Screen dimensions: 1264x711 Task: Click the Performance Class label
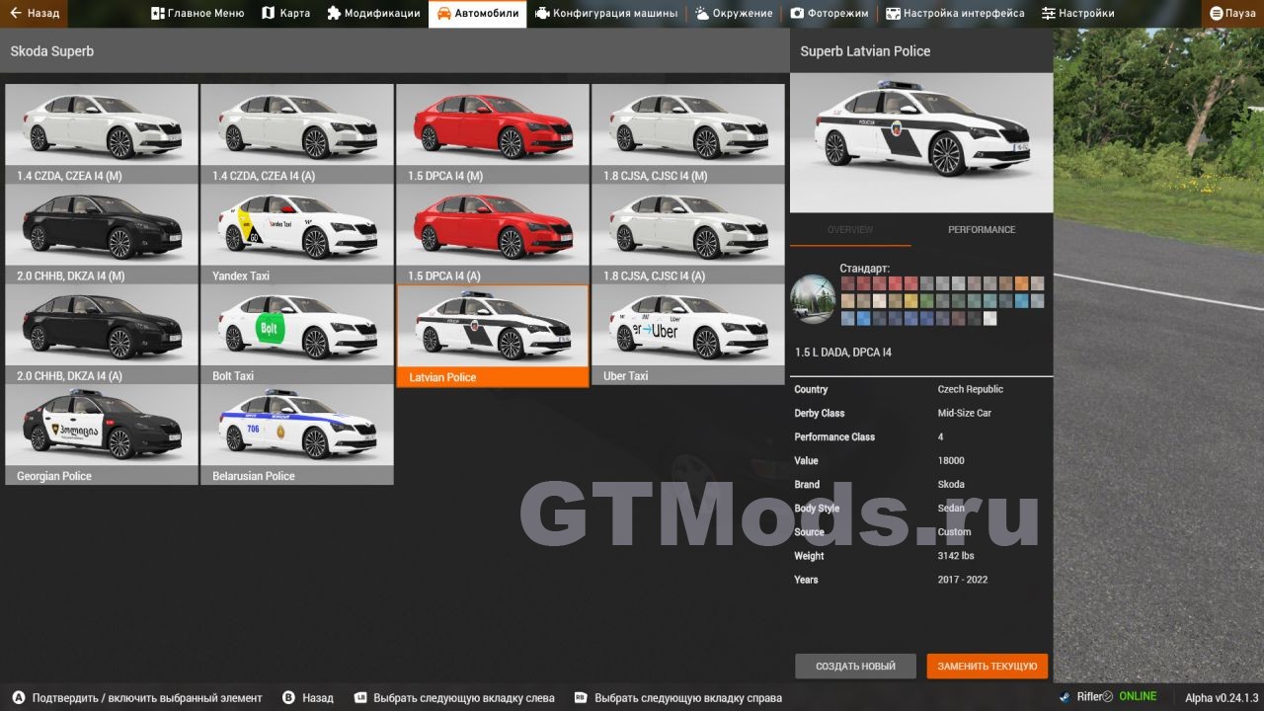834,436
